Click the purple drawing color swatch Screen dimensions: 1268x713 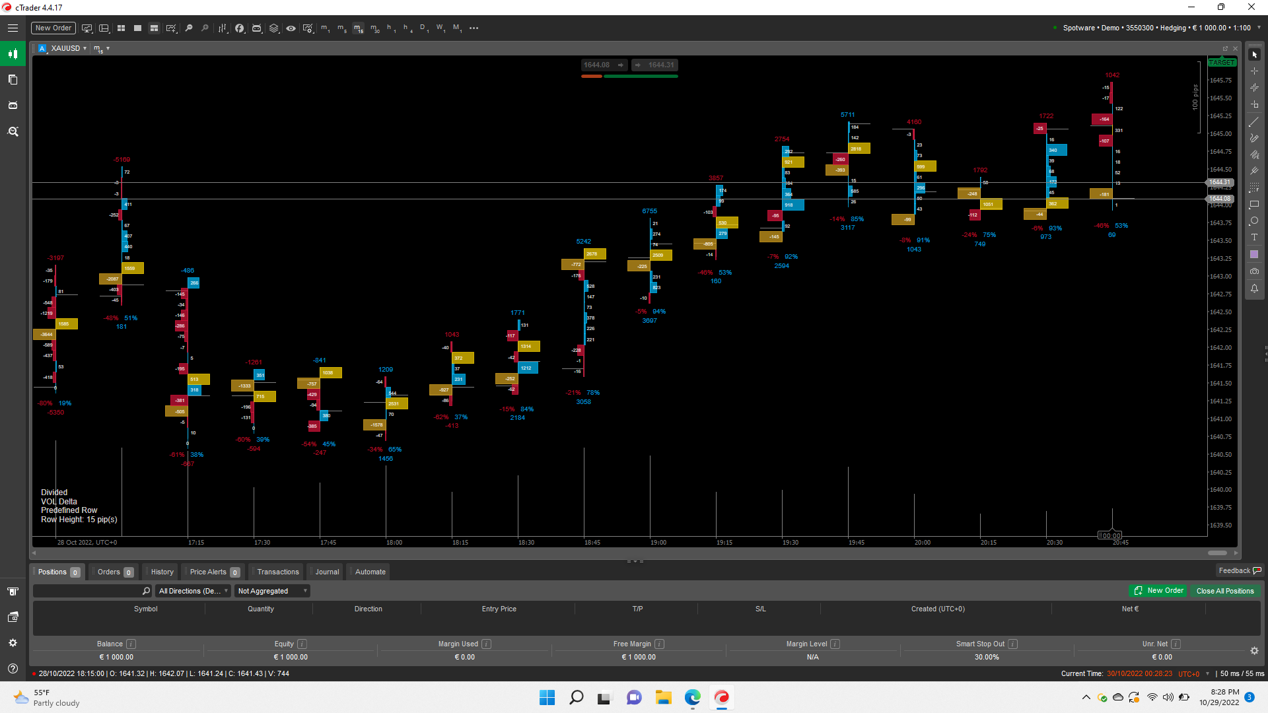(1253, 254)
